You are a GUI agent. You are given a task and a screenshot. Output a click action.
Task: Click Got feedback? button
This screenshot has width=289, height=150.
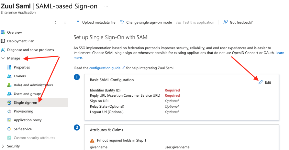click(238, 22)
